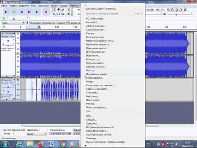Image resolution: width=197 pixels, height=148 pixels.
Task: Open the Вид menu
Action: tap(33, 6)
